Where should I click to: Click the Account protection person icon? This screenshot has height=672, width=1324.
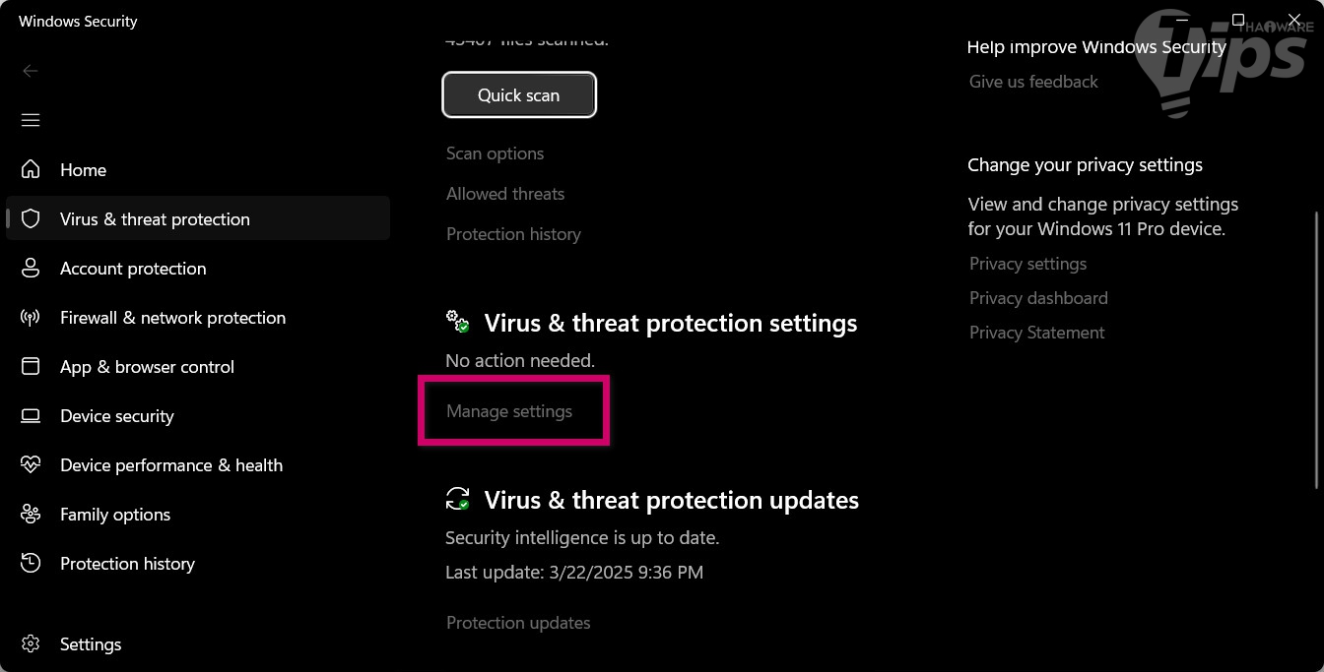click(x=31, y=268)
